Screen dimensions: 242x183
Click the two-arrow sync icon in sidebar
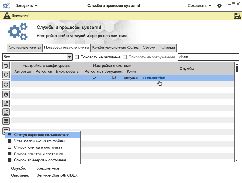(6, 85)
